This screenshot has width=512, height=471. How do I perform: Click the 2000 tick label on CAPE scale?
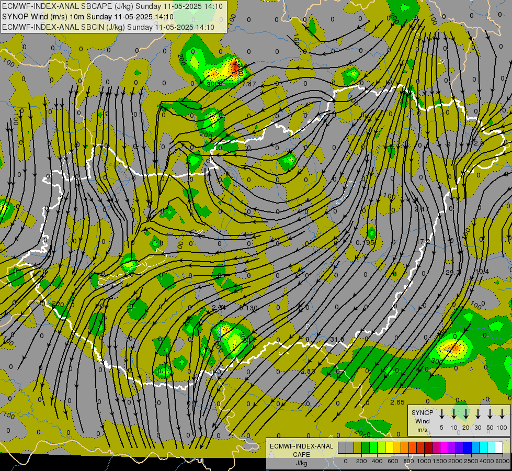click(456, 461)
